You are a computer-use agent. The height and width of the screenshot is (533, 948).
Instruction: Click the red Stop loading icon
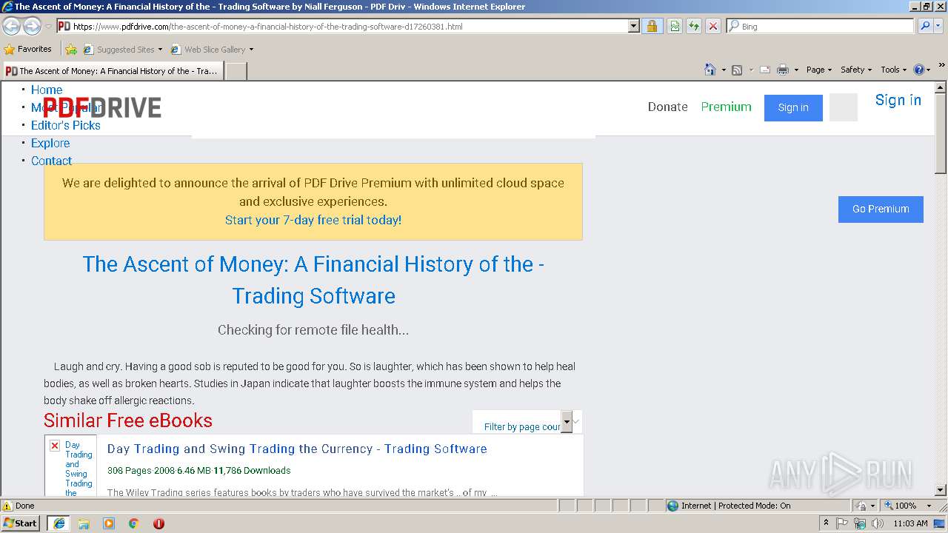713,26
